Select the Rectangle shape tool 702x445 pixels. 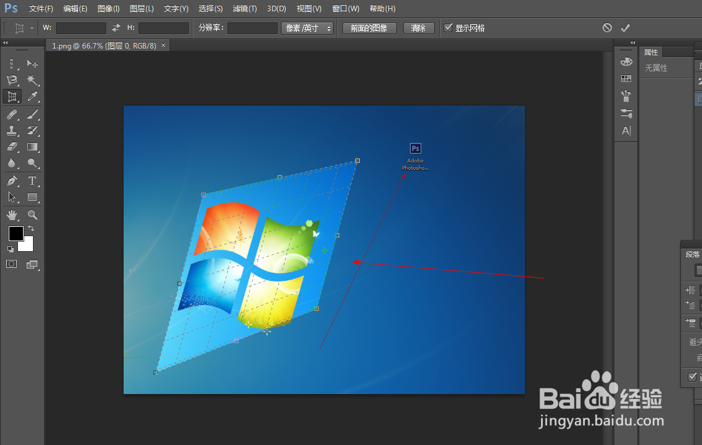pyautogui.click(x=32, y=197)
